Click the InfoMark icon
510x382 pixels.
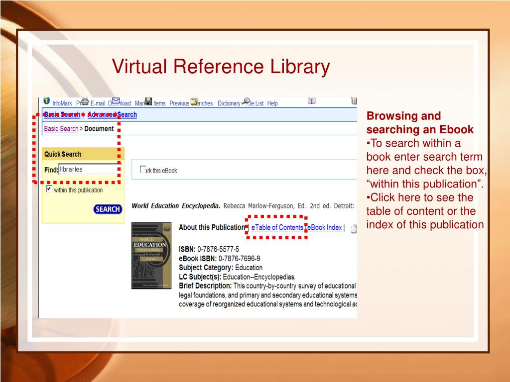pyautogui.click(x=46, y=100)
